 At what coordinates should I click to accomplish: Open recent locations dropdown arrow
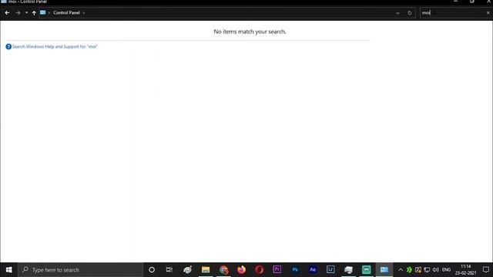point(26,13)
